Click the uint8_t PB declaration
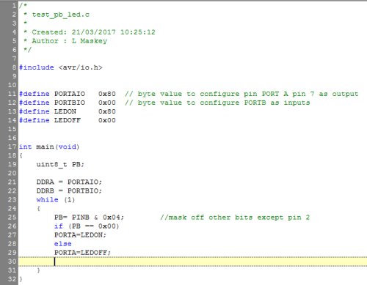The height and width of the screenshot is (285, 367). (x=60, y=164)
